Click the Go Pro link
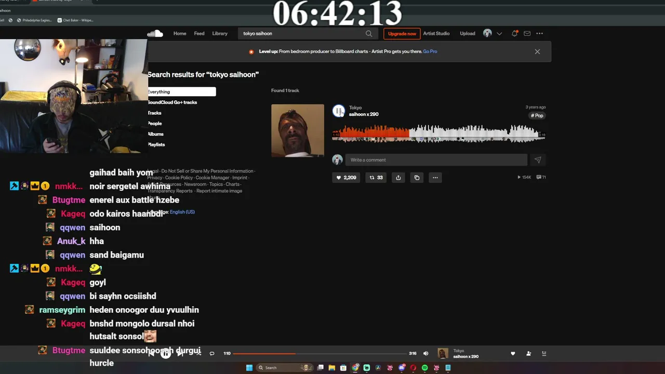The width and height of the screenshot is (665, 374). [430, 51]
